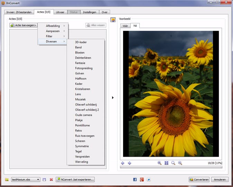This screenshot has width=233, height=187.
Task: Click the horizontal scrollbar below the preview
Action: 171,167
